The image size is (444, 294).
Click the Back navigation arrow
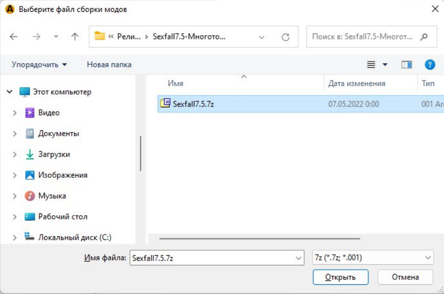coord(14,37)
